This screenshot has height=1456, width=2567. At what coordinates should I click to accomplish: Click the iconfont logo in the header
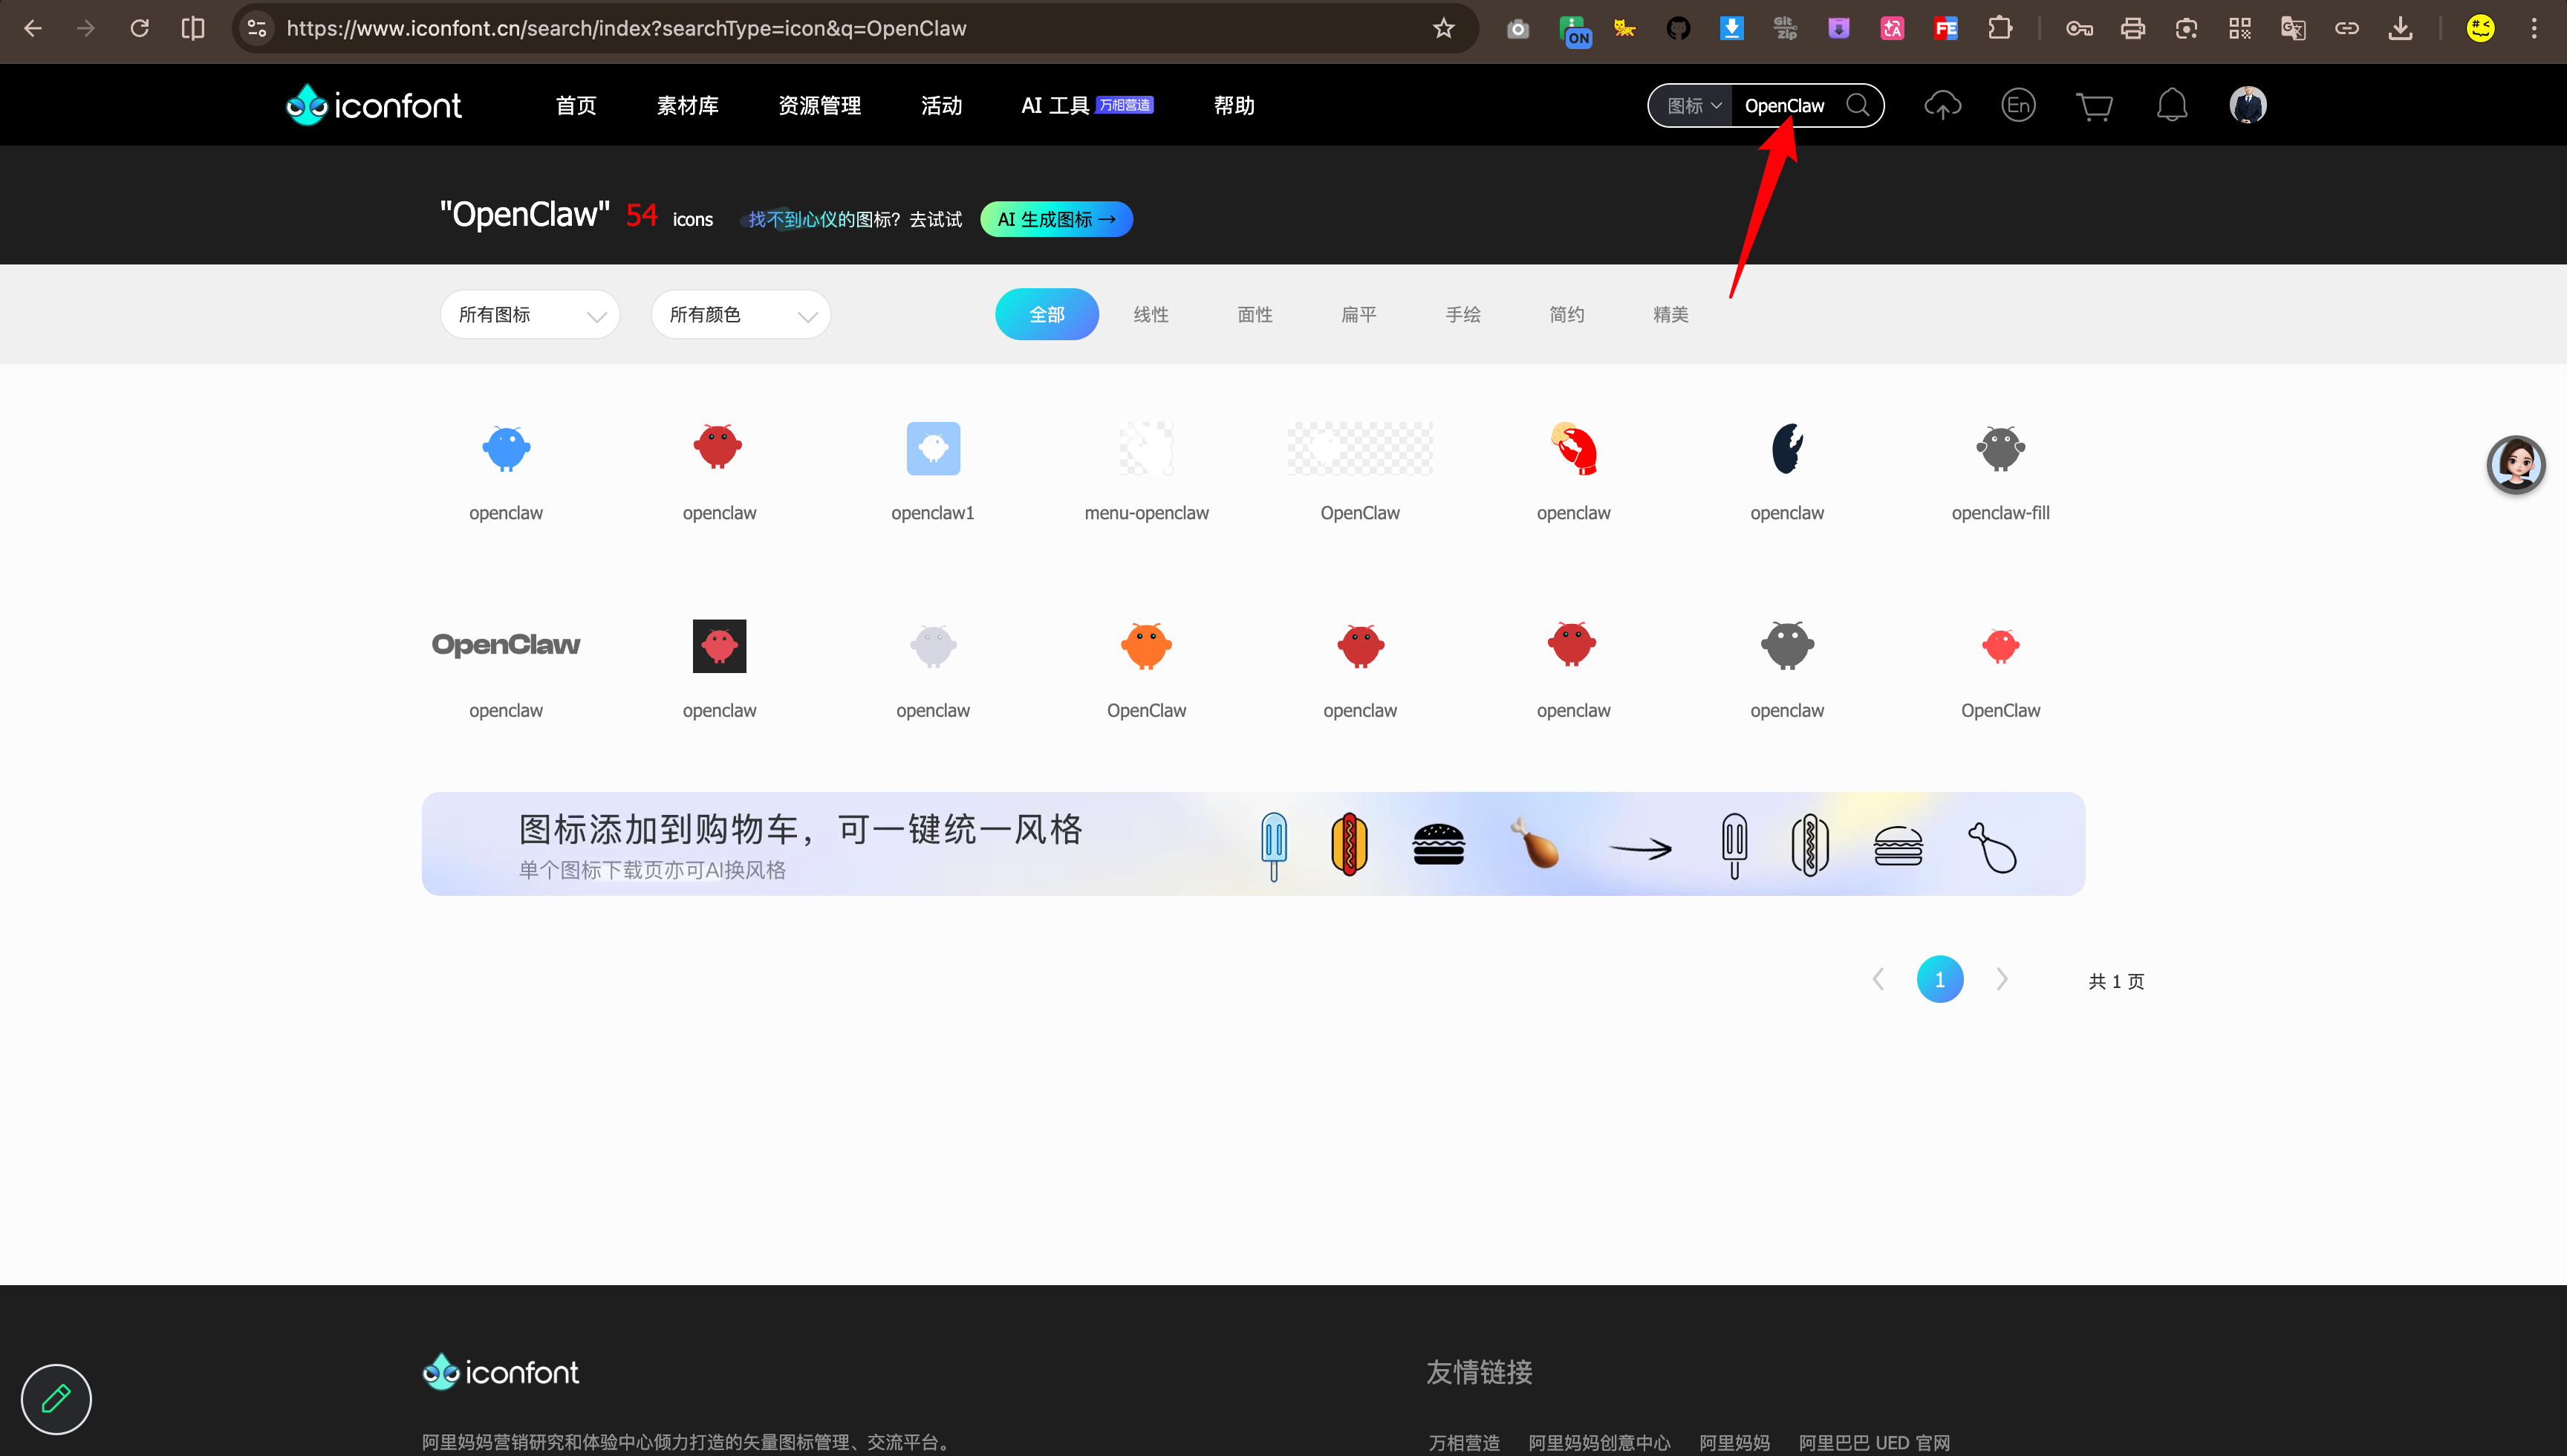[374, 105]
